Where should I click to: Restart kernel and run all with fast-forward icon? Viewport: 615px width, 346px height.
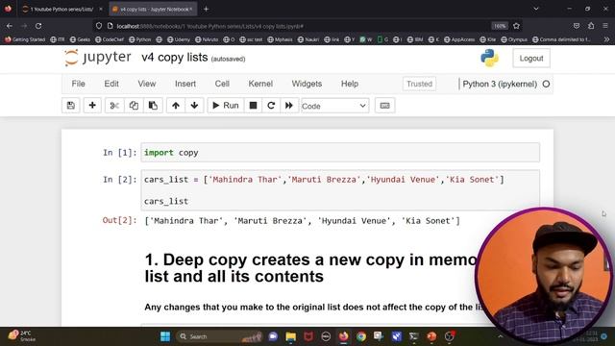coord(289,106)
